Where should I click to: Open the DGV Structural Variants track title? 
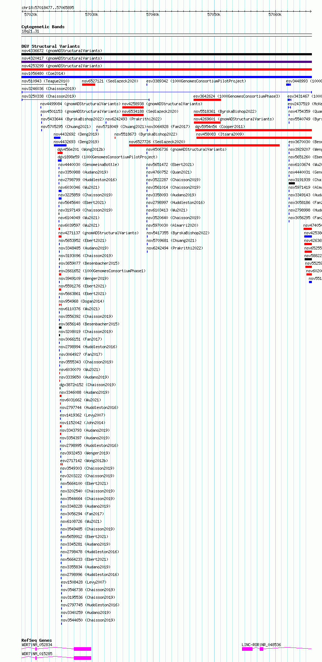click(51, 46)
